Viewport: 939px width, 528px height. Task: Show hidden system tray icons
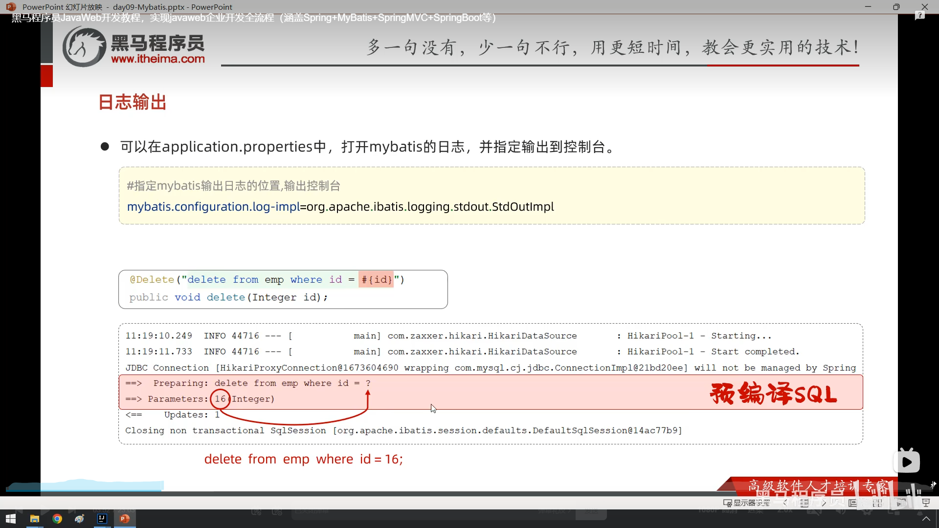[926, 519]
